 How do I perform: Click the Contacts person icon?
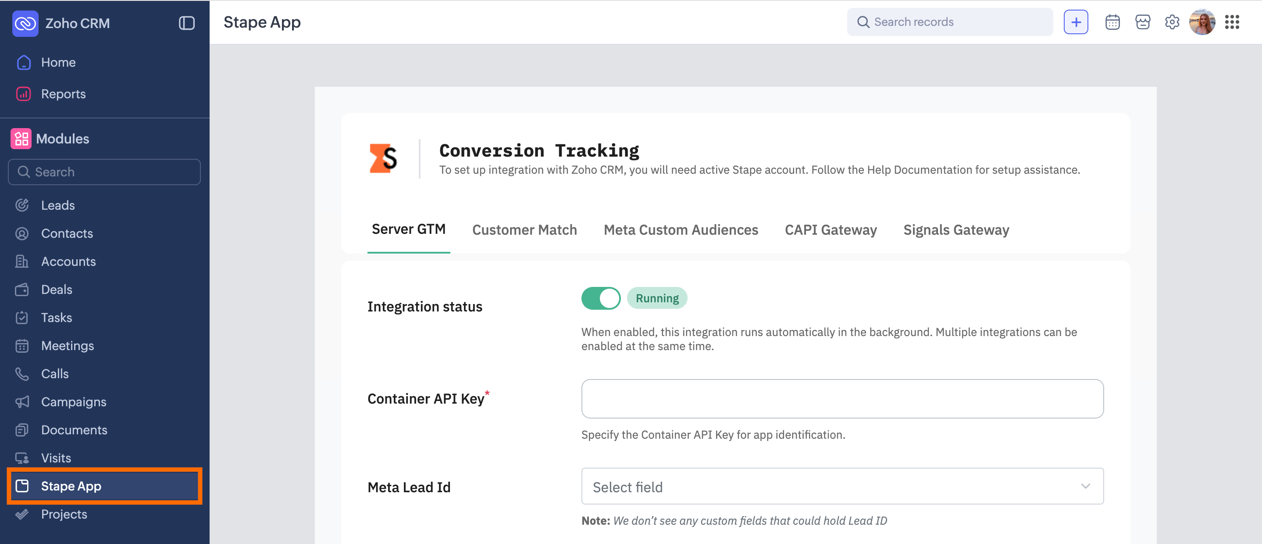tap(22, 233)
